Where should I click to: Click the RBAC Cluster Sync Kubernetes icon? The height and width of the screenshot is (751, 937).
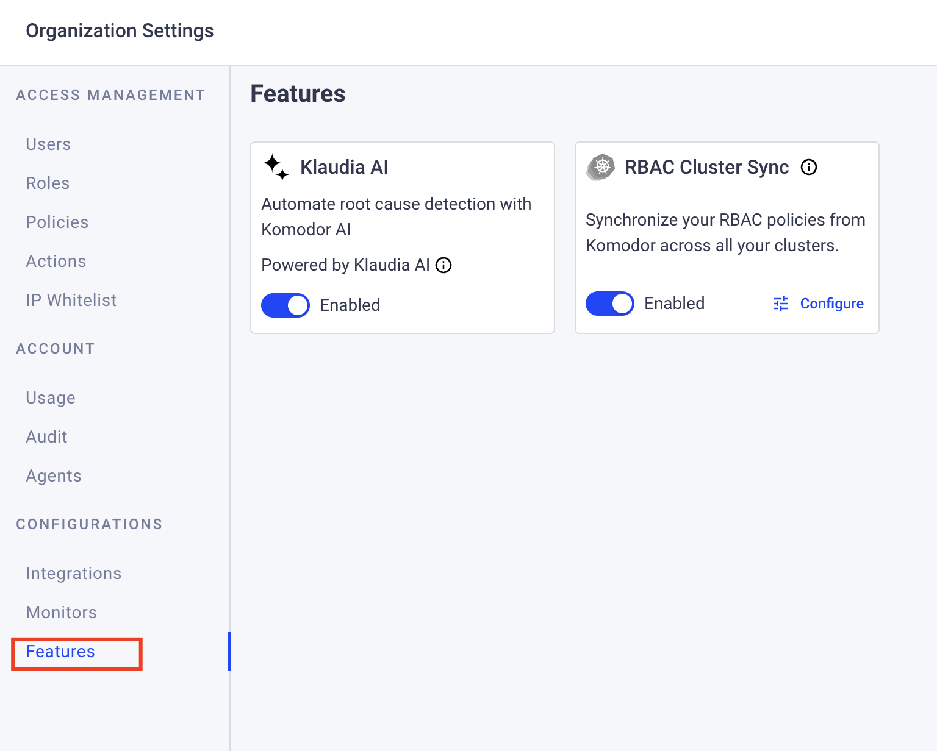click(601, 167)
